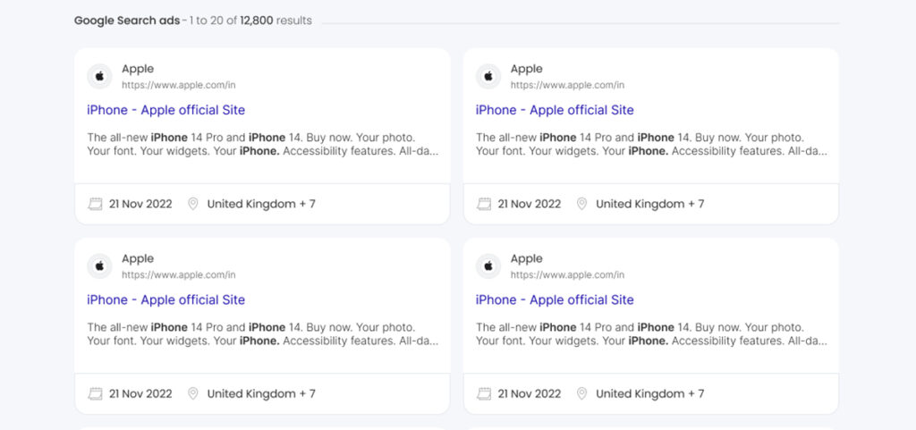Viewport: 916px width, 430px height.
Task: Click the calendar icon in the bottom-left card
Action: 95,393
